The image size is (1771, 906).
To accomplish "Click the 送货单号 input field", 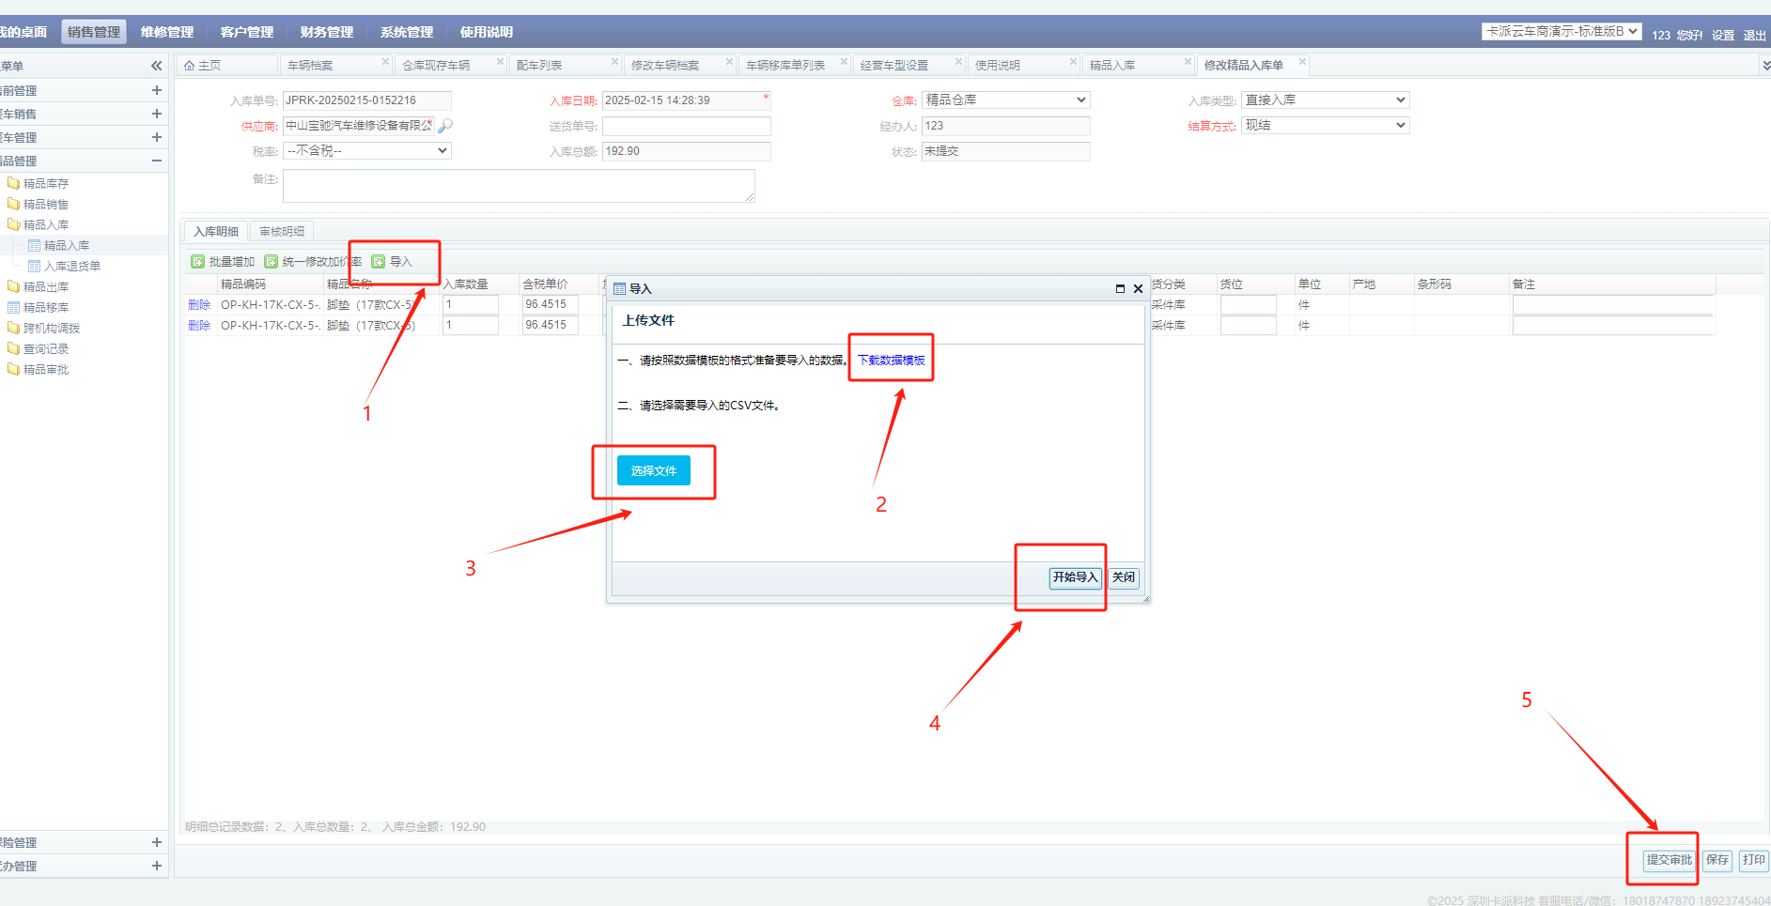I will (x=686, y=126).
